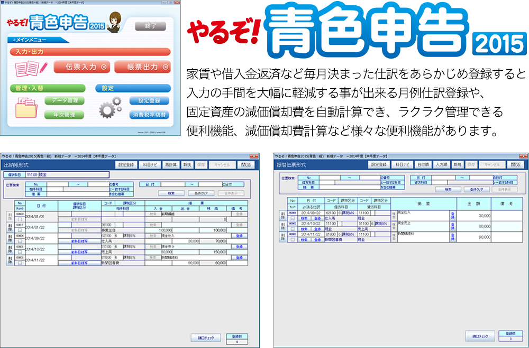The image size is (529, 348).
Task: Check the 2014/09/22 row checkbox in 出納帳形式
Action: [20, 241]
